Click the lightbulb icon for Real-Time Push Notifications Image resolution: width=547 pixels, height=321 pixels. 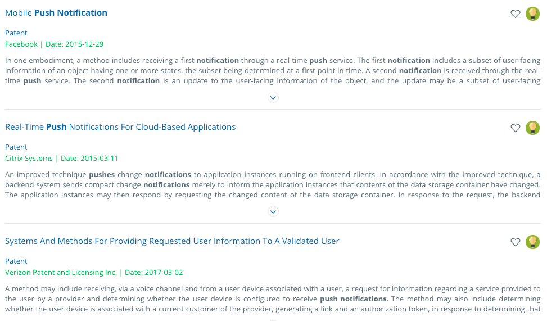coord(532,128)
